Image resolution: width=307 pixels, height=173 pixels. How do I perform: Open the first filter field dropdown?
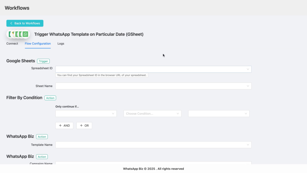86,114
